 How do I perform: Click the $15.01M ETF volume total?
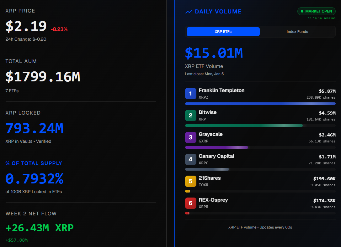tap(214, 53)
